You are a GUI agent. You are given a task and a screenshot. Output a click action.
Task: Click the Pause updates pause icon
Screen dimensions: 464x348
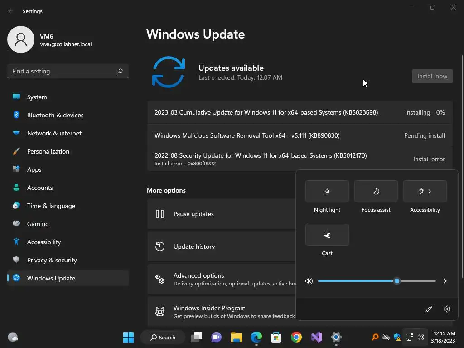click(x=160, y=214)
